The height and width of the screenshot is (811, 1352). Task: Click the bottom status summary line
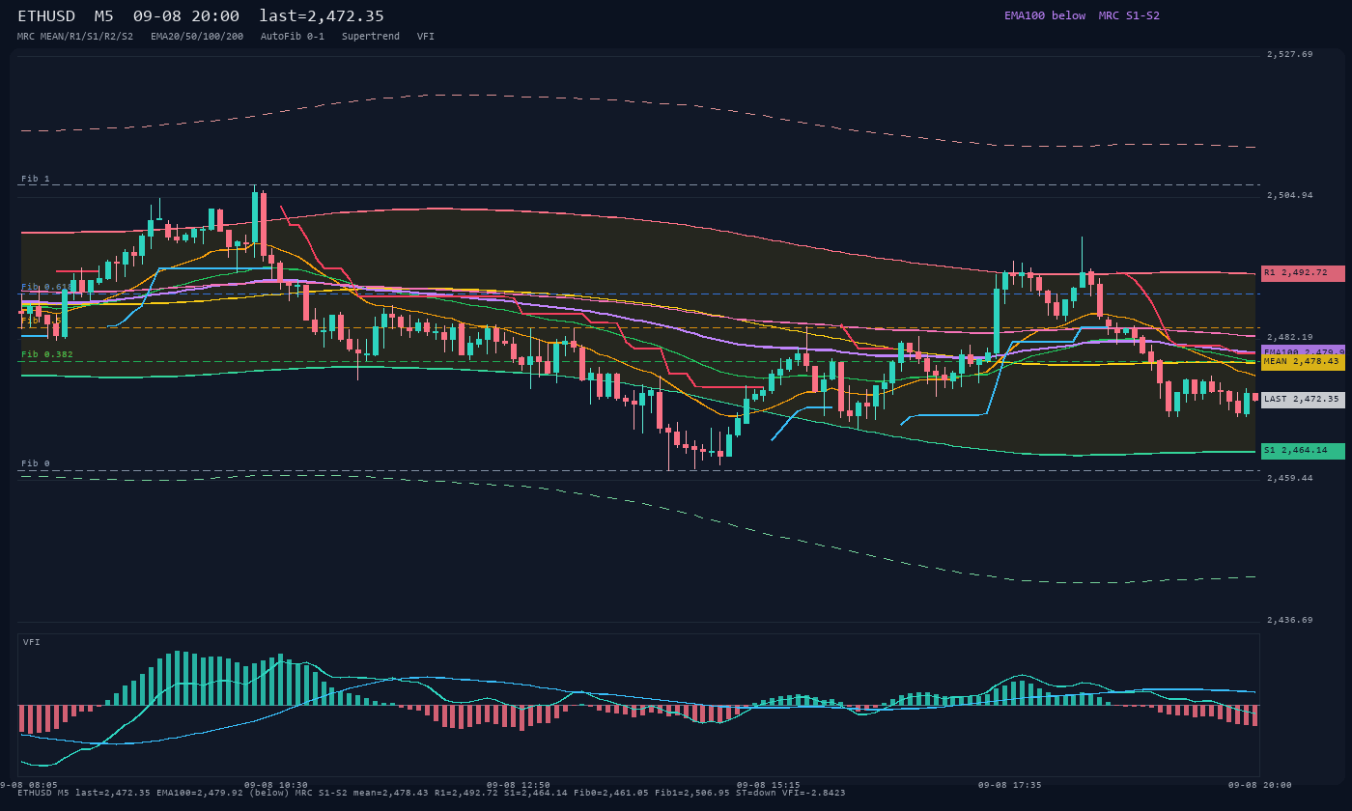(432, 793)
